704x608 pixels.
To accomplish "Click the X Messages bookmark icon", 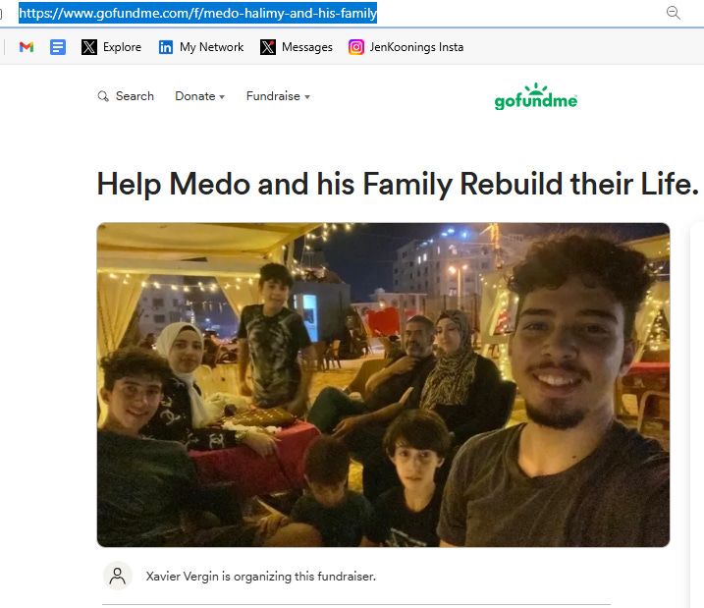I will pyautogui.click(x=268, y=47).
